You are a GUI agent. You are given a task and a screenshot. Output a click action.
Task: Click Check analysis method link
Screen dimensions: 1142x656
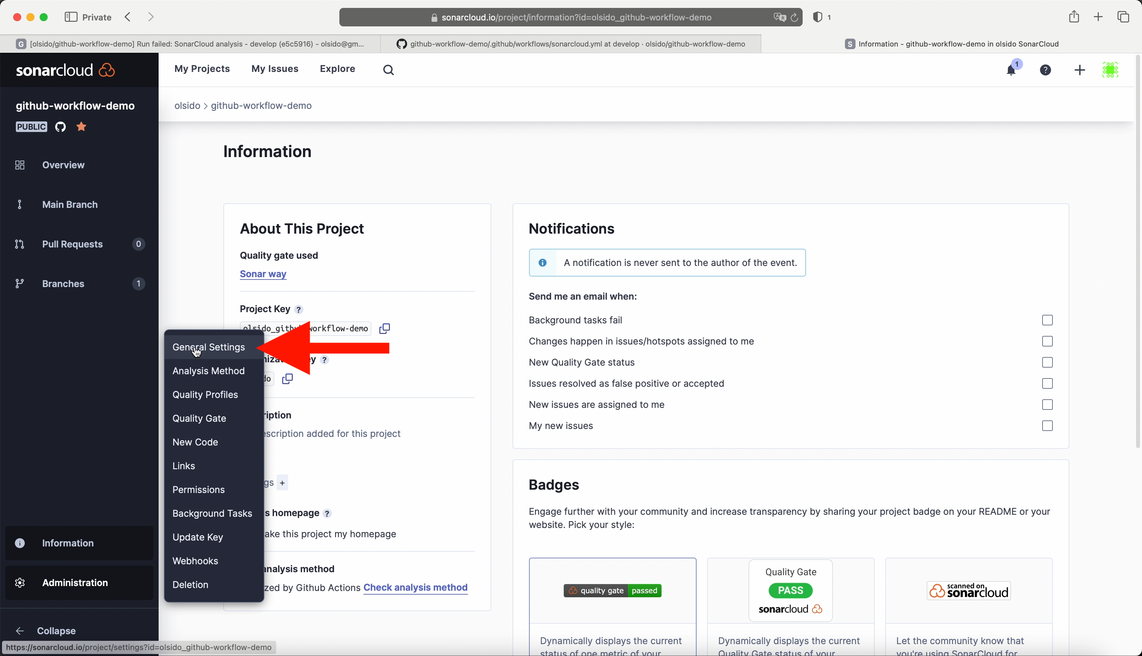415,587
